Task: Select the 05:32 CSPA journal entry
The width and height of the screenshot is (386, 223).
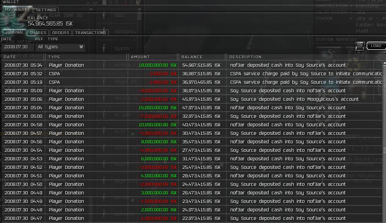Action: tap(192, 73)
